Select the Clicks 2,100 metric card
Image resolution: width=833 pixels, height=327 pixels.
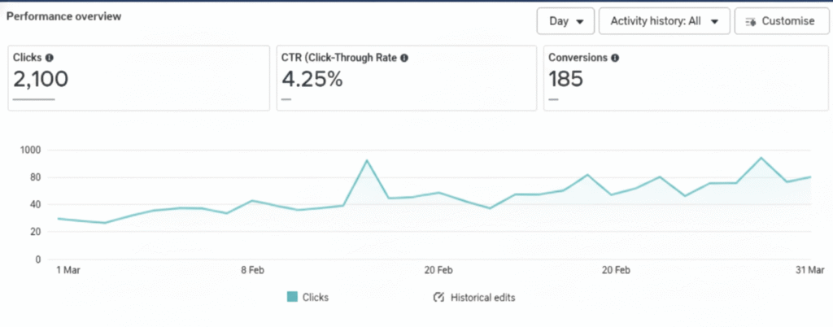tap(138, 77)
